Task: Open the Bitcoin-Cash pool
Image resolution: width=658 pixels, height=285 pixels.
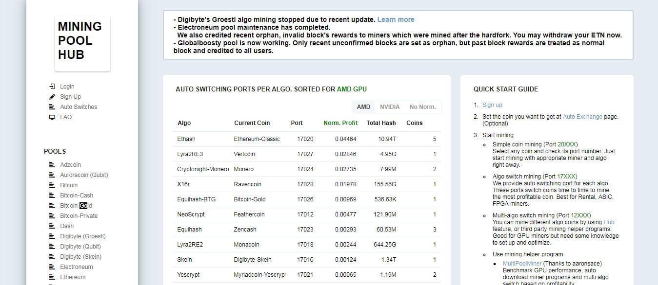Action: tap(77, 196)
